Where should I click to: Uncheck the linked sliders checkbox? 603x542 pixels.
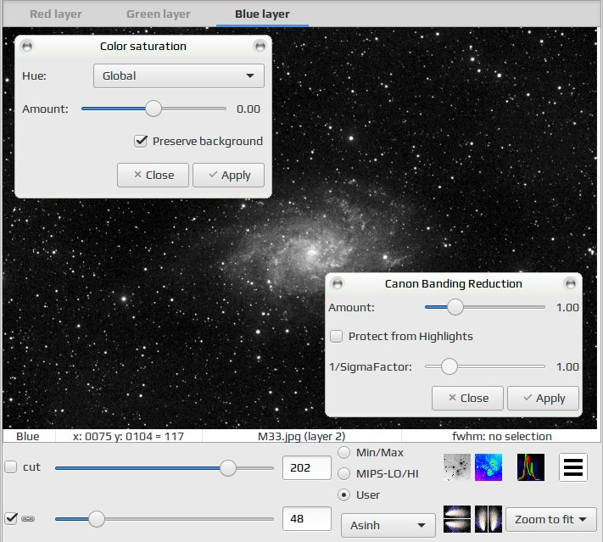(x=11, y=518)
